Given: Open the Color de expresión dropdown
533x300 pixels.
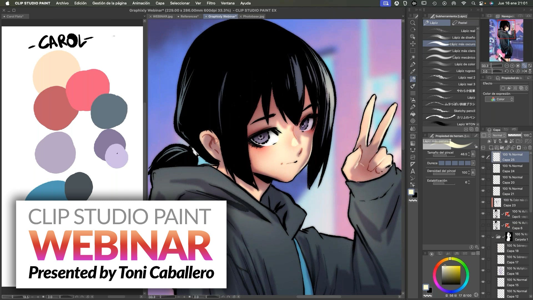Looking at the screenshot, I should 499,99.
